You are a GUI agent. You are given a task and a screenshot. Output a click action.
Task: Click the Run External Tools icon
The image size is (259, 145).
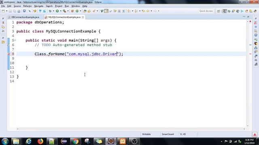coord(64,11)
